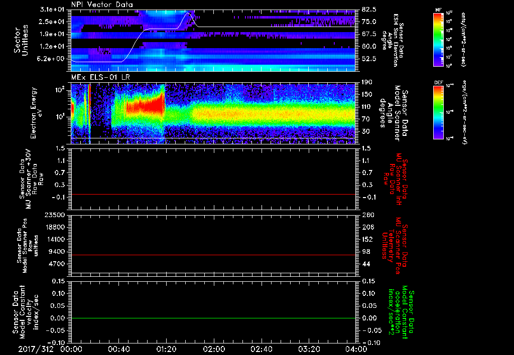Click the 'DEF' colorbar label
This screenshot has height=355, width=514.
click(438, 83)
